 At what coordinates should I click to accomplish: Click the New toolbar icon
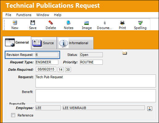point(15,23)
